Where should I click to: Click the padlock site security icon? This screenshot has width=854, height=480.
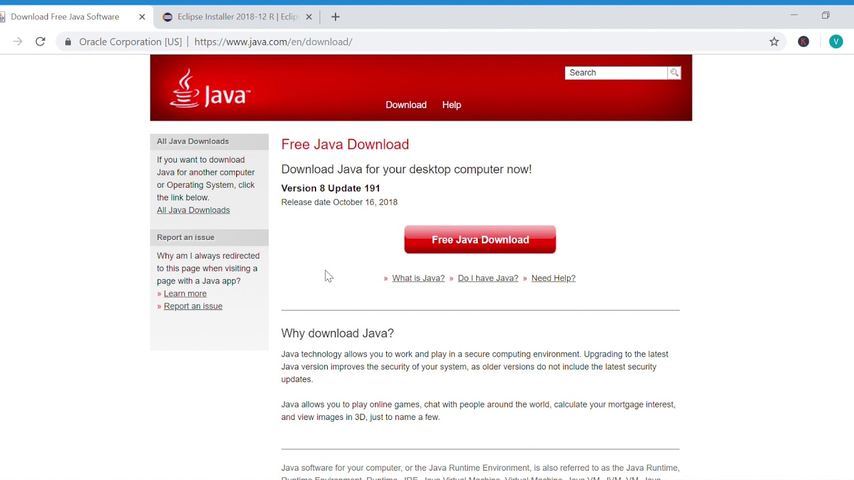point(67,41)
